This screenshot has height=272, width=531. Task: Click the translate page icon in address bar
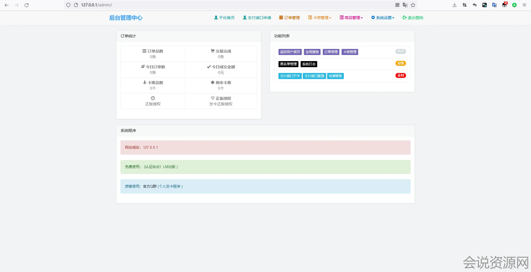click(405, 5)
